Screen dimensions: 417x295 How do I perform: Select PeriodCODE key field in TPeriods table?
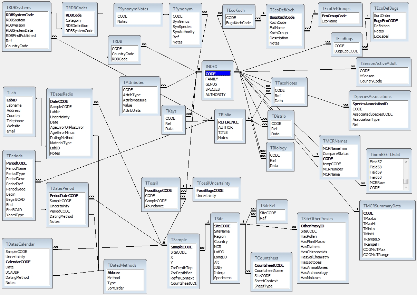[x=16, y=163]
